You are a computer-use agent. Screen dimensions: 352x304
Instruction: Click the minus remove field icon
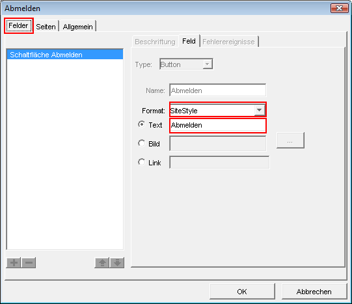[29, 262]
